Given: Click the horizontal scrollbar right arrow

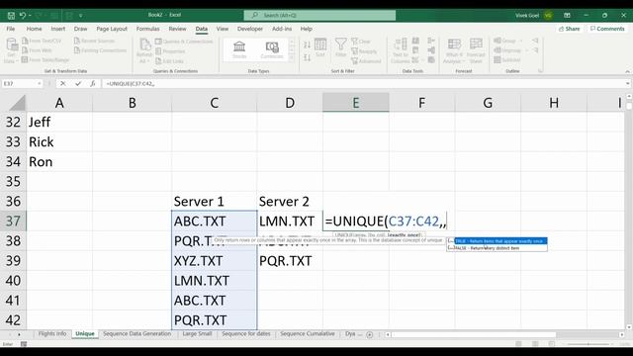Looking at the screenshot, I should [x=622, y=334].
